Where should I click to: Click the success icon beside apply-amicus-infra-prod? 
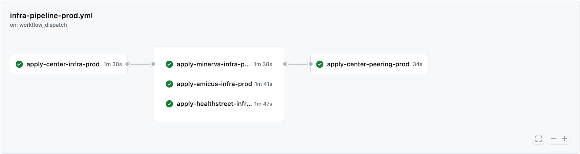169,84
